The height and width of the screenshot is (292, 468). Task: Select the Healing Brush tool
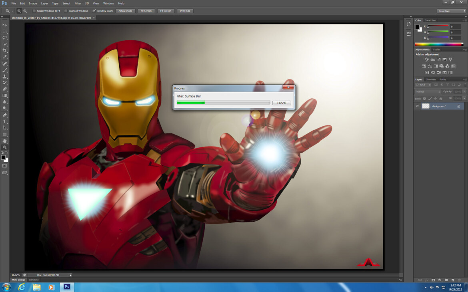[x=4, y=64]
